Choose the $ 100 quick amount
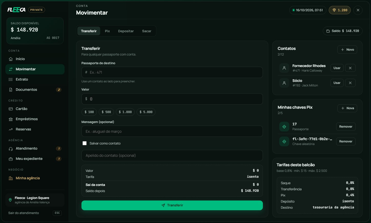This screenshot has height=223, width=371. 89,112
